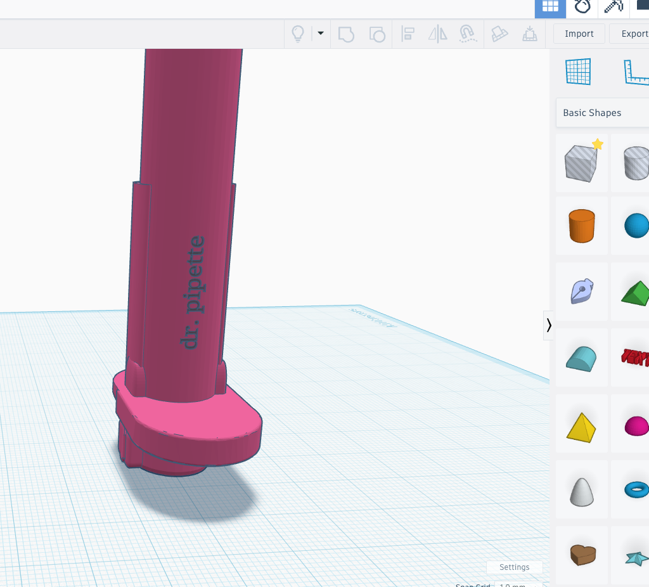The height and width of the screenshot is (587, 649).
Task: Open the Bricks pickaxe view
Action: 614,8
